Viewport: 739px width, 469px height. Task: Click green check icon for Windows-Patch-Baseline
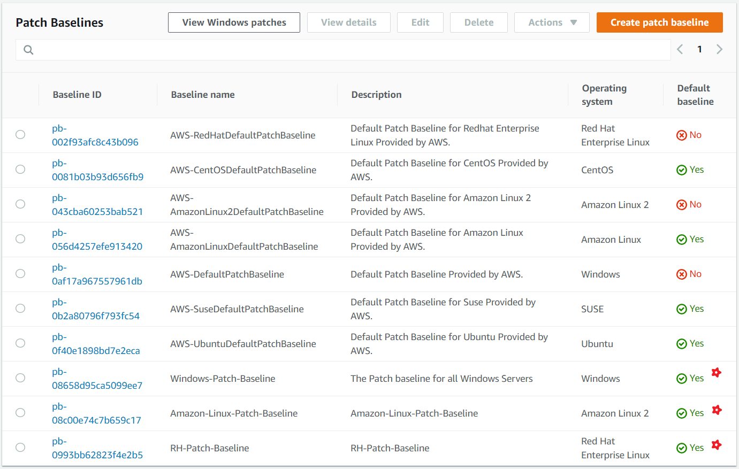(x=682, y=379)
